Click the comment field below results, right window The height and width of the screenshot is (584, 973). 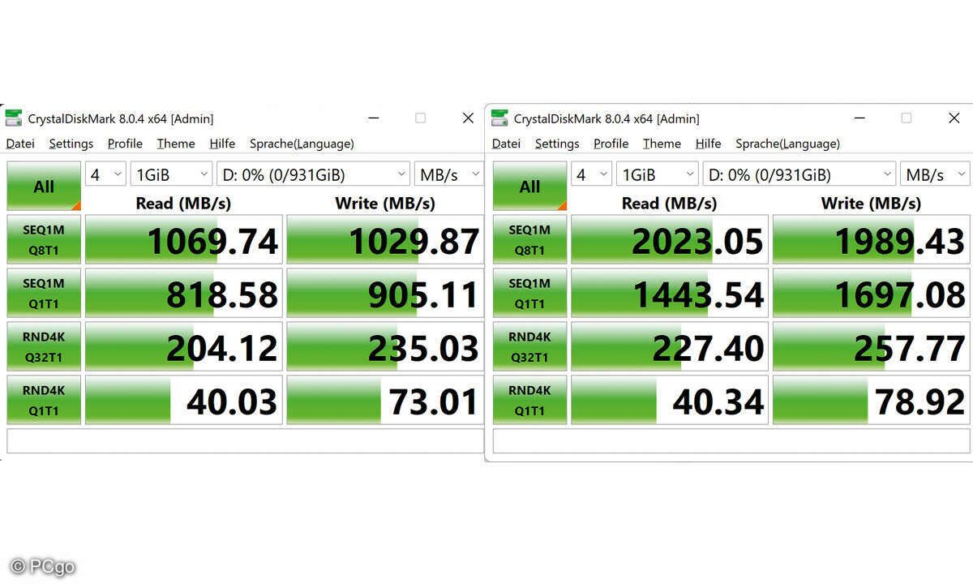(731, 441)
